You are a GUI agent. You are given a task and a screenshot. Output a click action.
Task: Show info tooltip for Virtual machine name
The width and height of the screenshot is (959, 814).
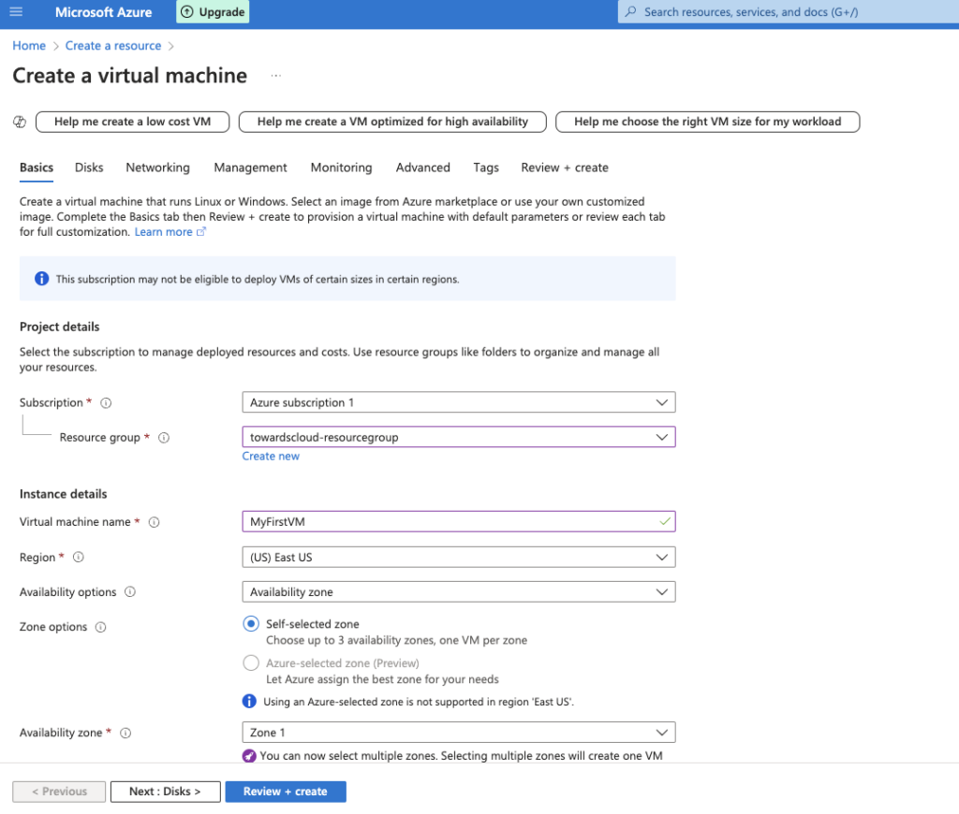point(155,522)
